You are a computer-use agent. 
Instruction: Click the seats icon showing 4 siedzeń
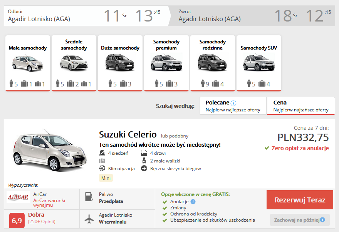(x=102, y=153)
